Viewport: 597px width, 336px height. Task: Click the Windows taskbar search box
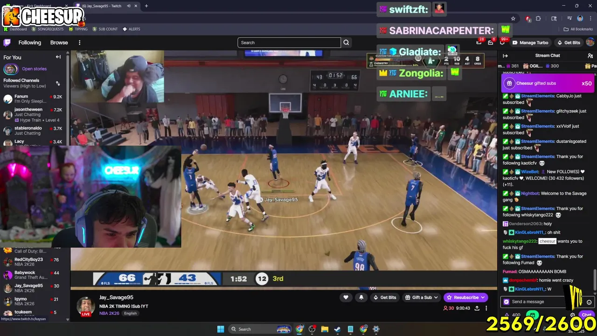[261, 329]
